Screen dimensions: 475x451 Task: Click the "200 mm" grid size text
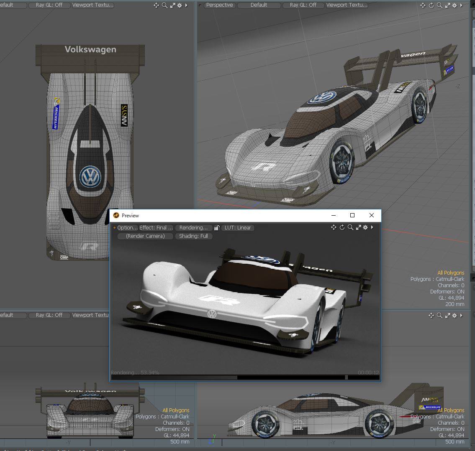(455, 304)
